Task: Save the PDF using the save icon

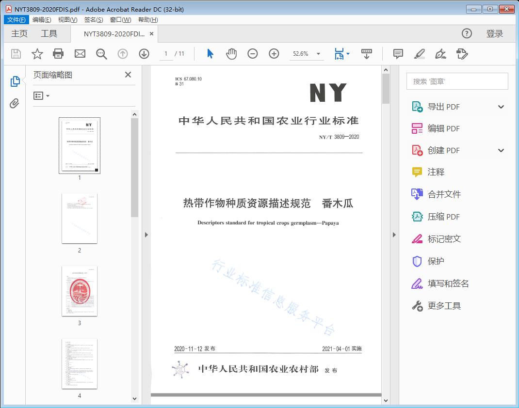Action: click(15, 54)
